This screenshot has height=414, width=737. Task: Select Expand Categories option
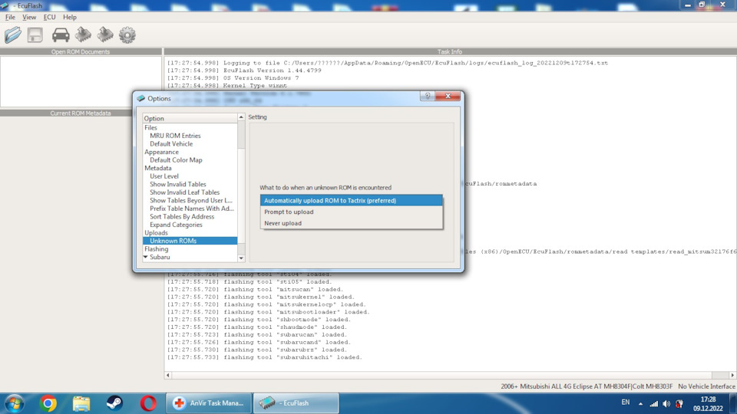click(x=176, y=225)
